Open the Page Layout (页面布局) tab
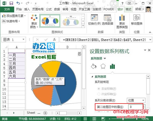The width and height of the screenshot is (153, 121). [38, 9]
